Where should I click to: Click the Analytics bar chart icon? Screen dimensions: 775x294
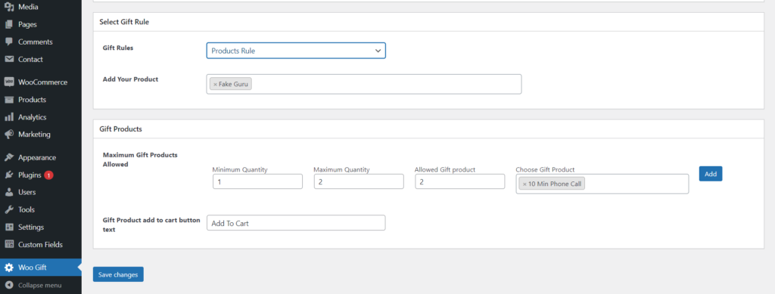coord(9,117)
